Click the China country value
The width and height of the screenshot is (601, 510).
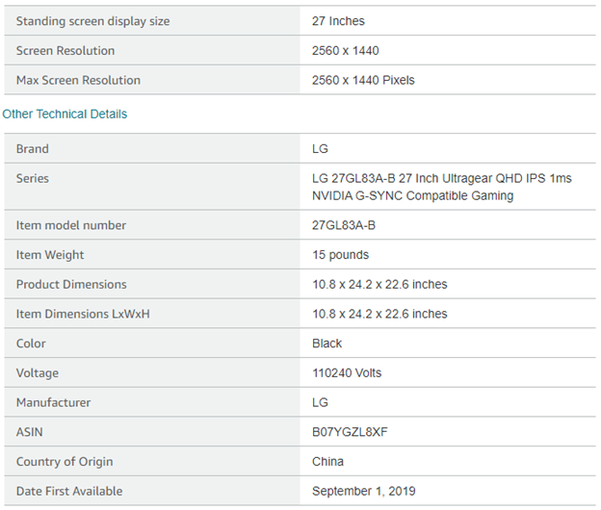tap(327, 462)
